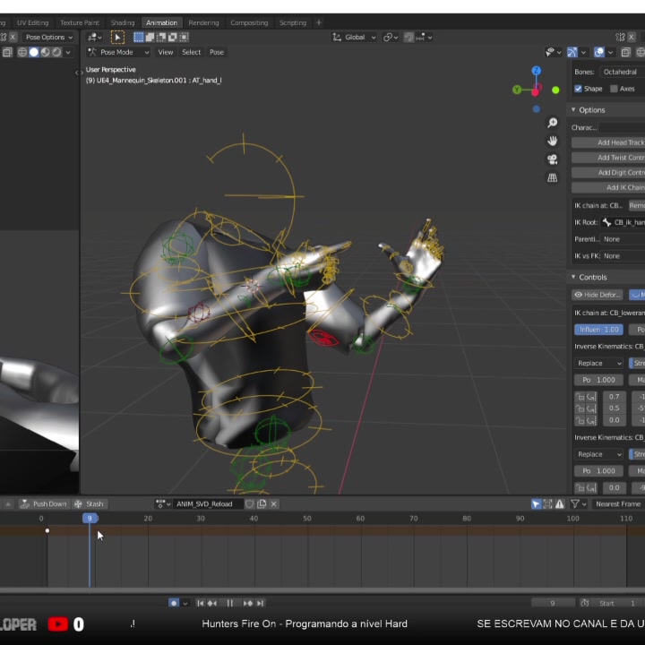Jump to next keyframe button
This screenshot has width=645, height=645.
pyautogui.click(x=247, y=603)
